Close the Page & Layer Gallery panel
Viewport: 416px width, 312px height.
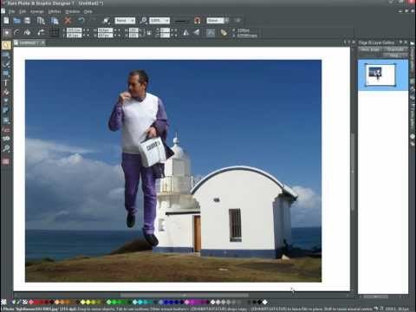406,42
